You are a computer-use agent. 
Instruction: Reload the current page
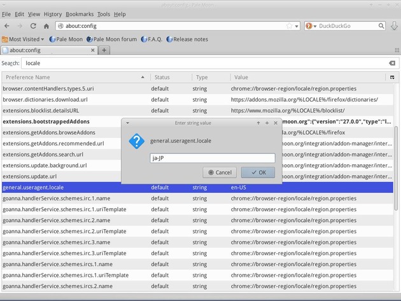tap(33, 26)
